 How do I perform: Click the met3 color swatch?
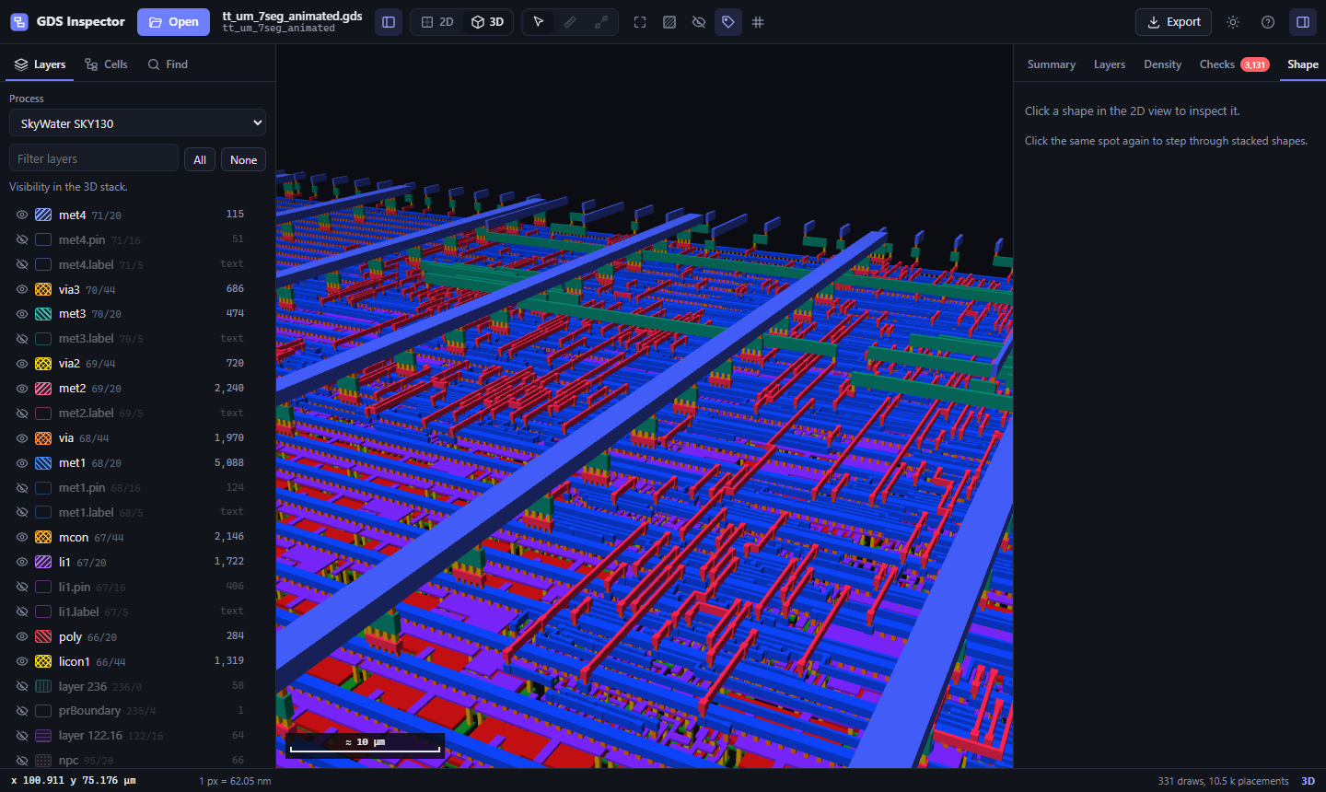[x=43, y=314]
